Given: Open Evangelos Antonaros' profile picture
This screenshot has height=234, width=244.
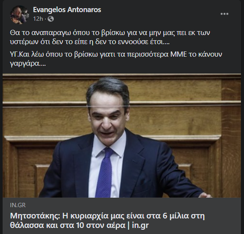Looking at the screenshot, I should coord(20,15).
